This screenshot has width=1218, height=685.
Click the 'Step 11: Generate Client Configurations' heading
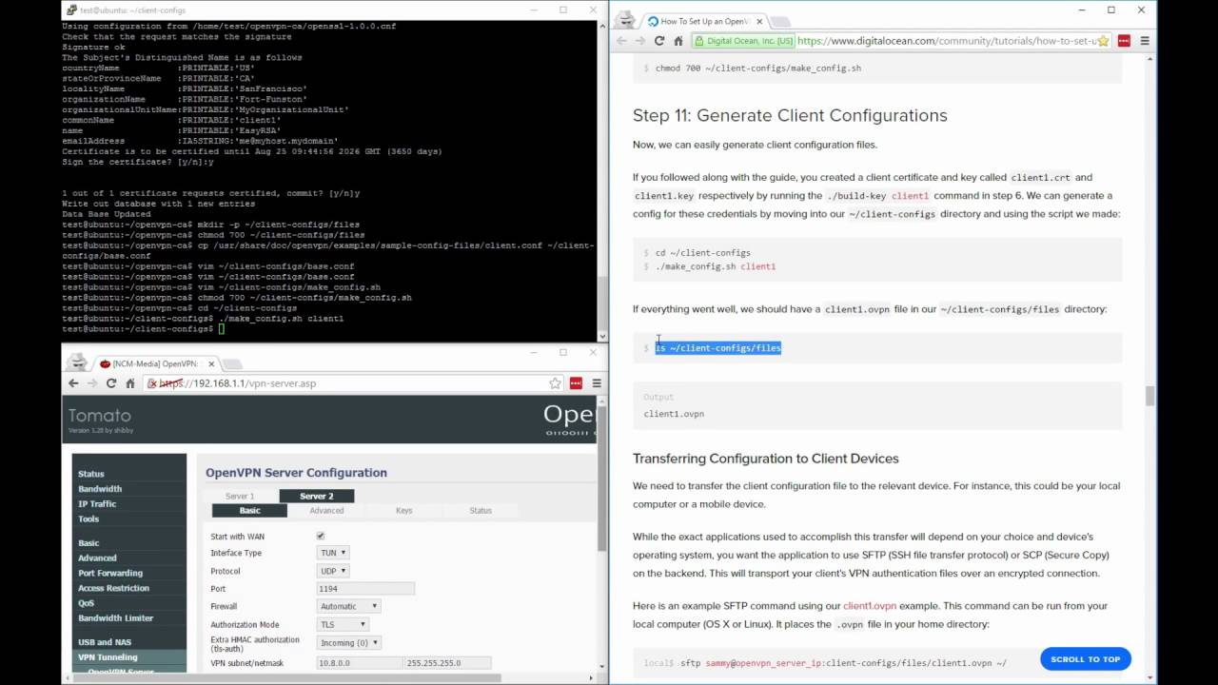coord(790,115)
